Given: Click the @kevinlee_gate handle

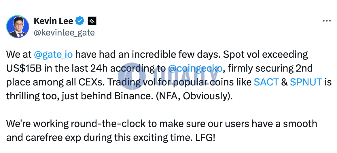Looking at the screenshot, I should [x=64, y=33].
